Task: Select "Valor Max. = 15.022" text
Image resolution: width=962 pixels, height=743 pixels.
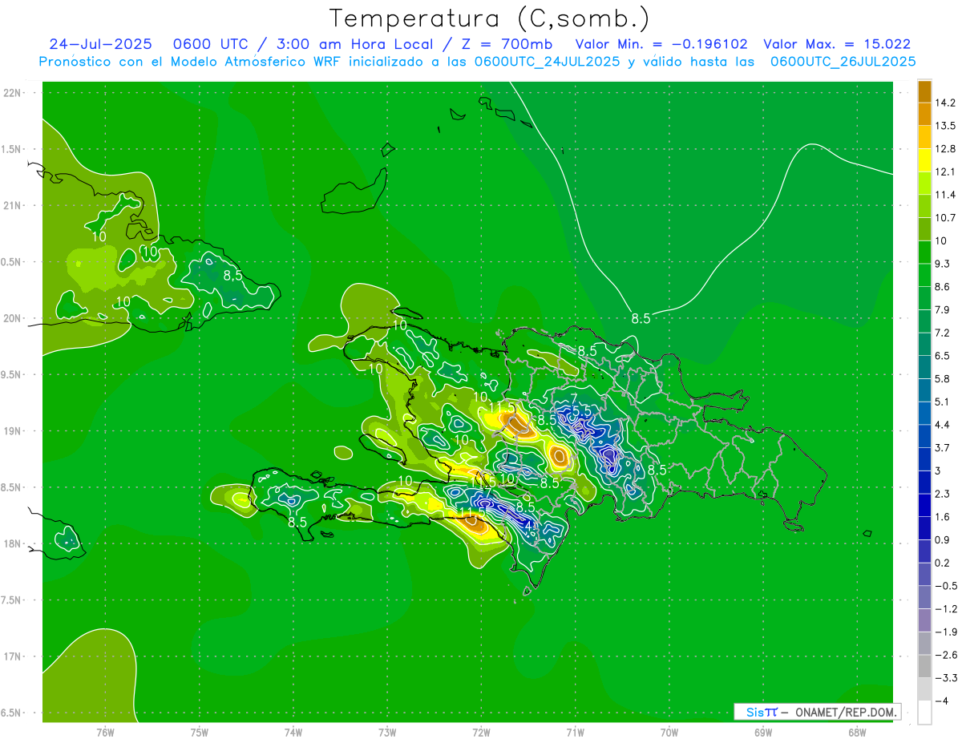Action: click(x=837, y=44)
